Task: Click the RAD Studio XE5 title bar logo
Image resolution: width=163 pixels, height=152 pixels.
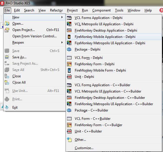Action: click(2, 3)
